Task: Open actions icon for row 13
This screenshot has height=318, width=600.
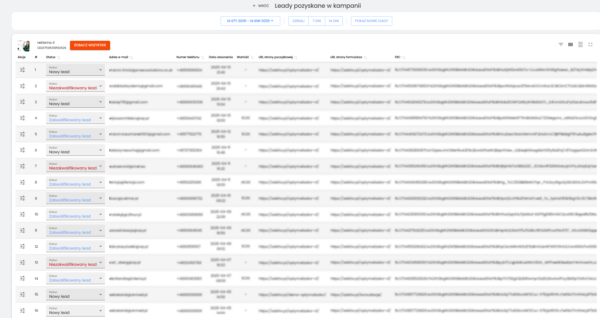Action: pyautogui.click(x=22, y=262)
